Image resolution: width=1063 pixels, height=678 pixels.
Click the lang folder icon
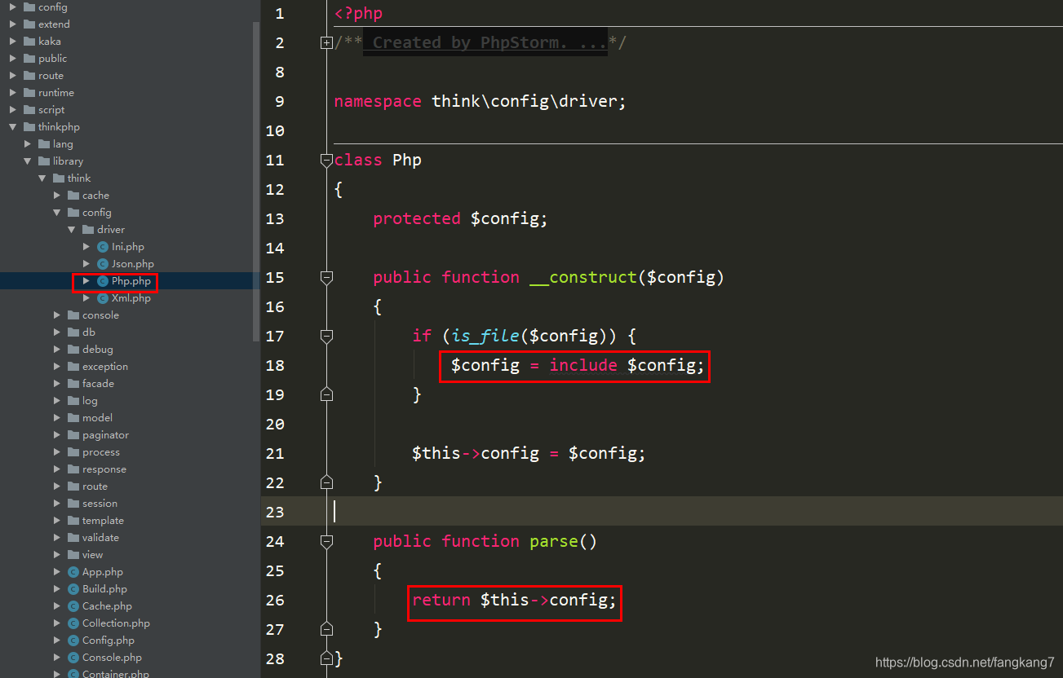tap(43, 144)
